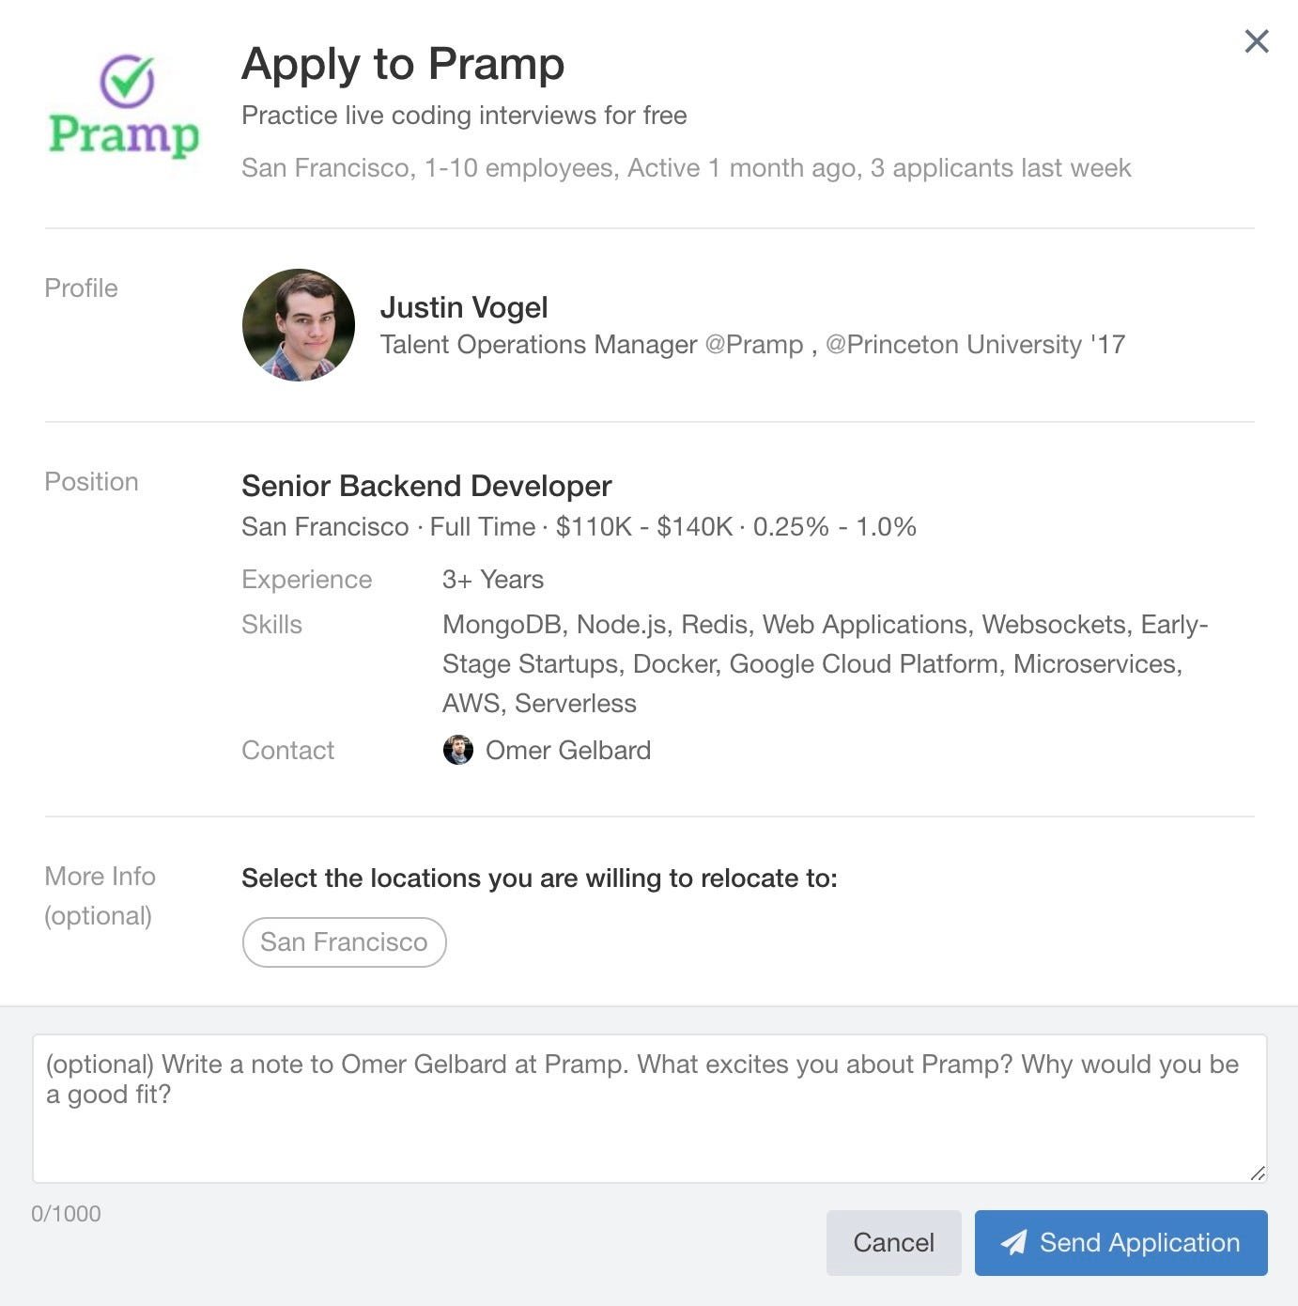Click the Pramp tagline about coding interviews
Image resolution: width=1298 pixels, height=1306 pixels.
(x=464, y=116)
